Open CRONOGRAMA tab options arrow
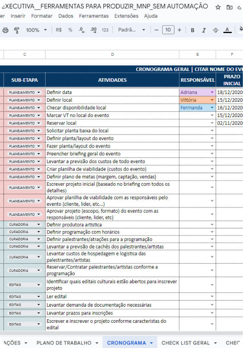The height and width of the screenshot is (348, 243). click(151, 343)
